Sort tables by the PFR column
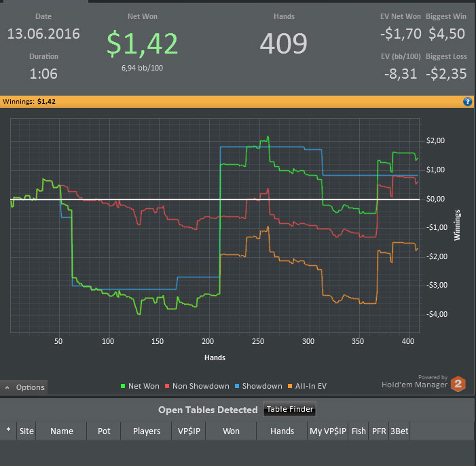Image resolution: width=476 pixels, height=466 pixels. click(x=379, y=431)
